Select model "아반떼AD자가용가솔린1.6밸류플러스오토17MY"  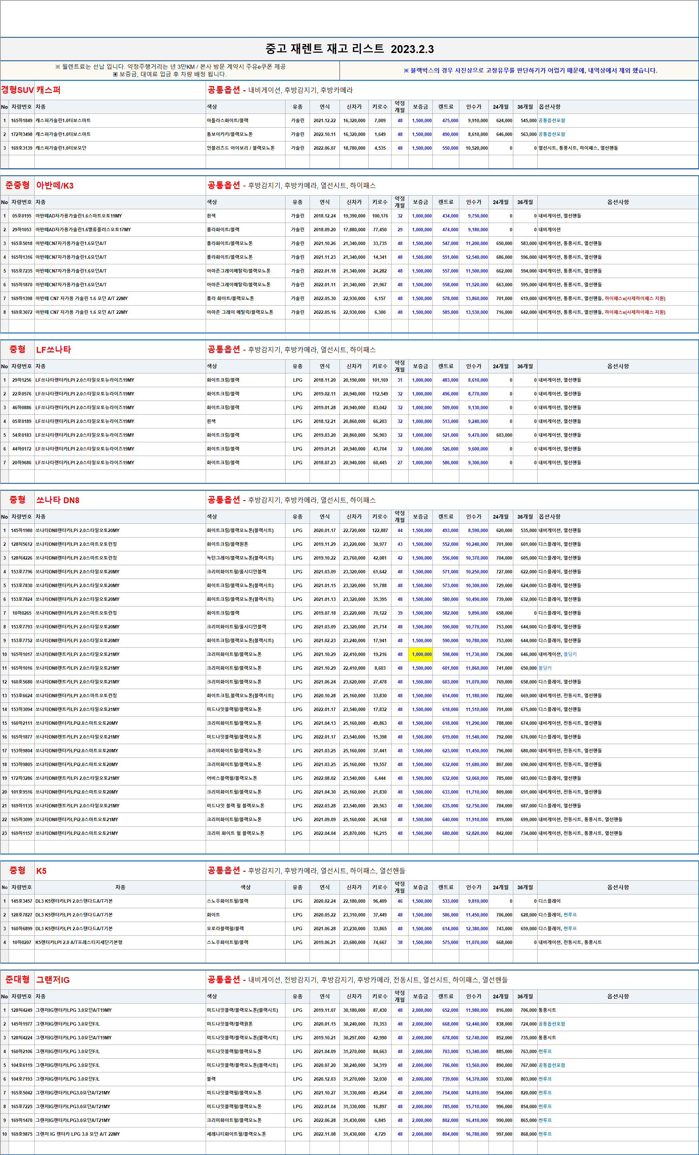coord(83,230)
